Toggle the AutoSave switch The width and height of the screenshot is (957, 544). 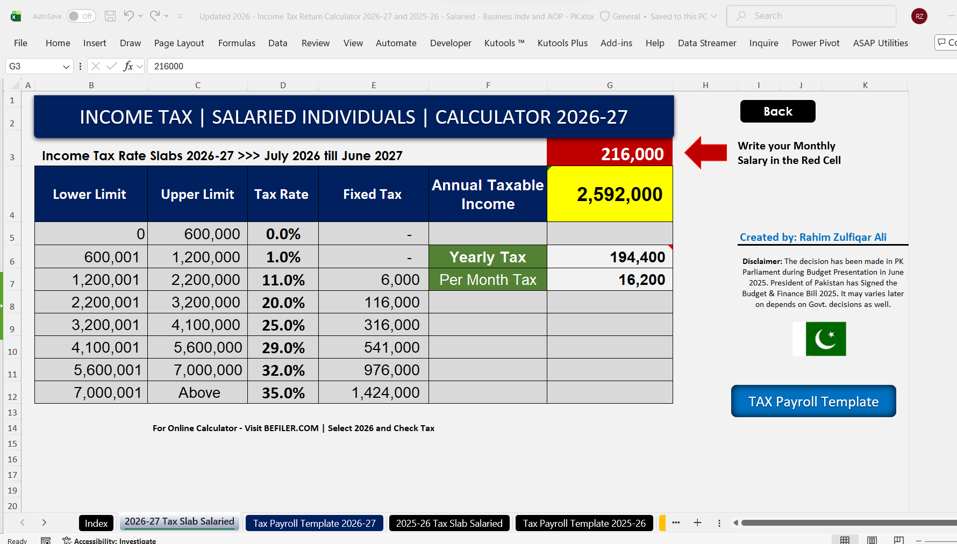tap(81, 16)
